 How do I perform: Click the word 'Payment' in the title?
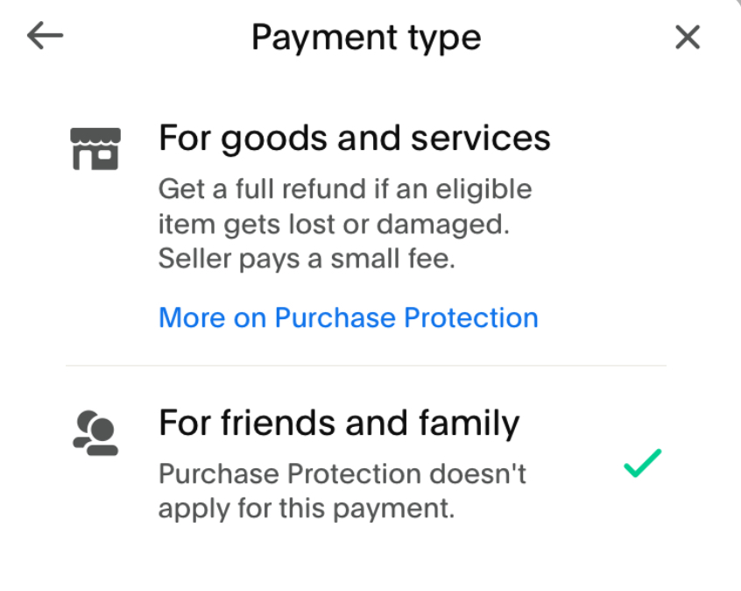pos(325,38)
